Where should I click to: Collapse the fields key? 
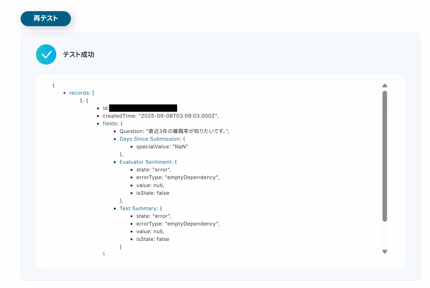110,124
